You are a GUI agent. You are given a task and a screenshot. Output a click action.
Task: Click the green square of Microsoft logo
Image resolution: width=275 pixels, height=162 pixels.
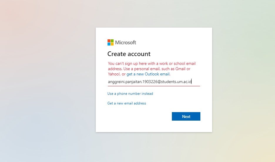pyautogui.click(x=112, y=41)
